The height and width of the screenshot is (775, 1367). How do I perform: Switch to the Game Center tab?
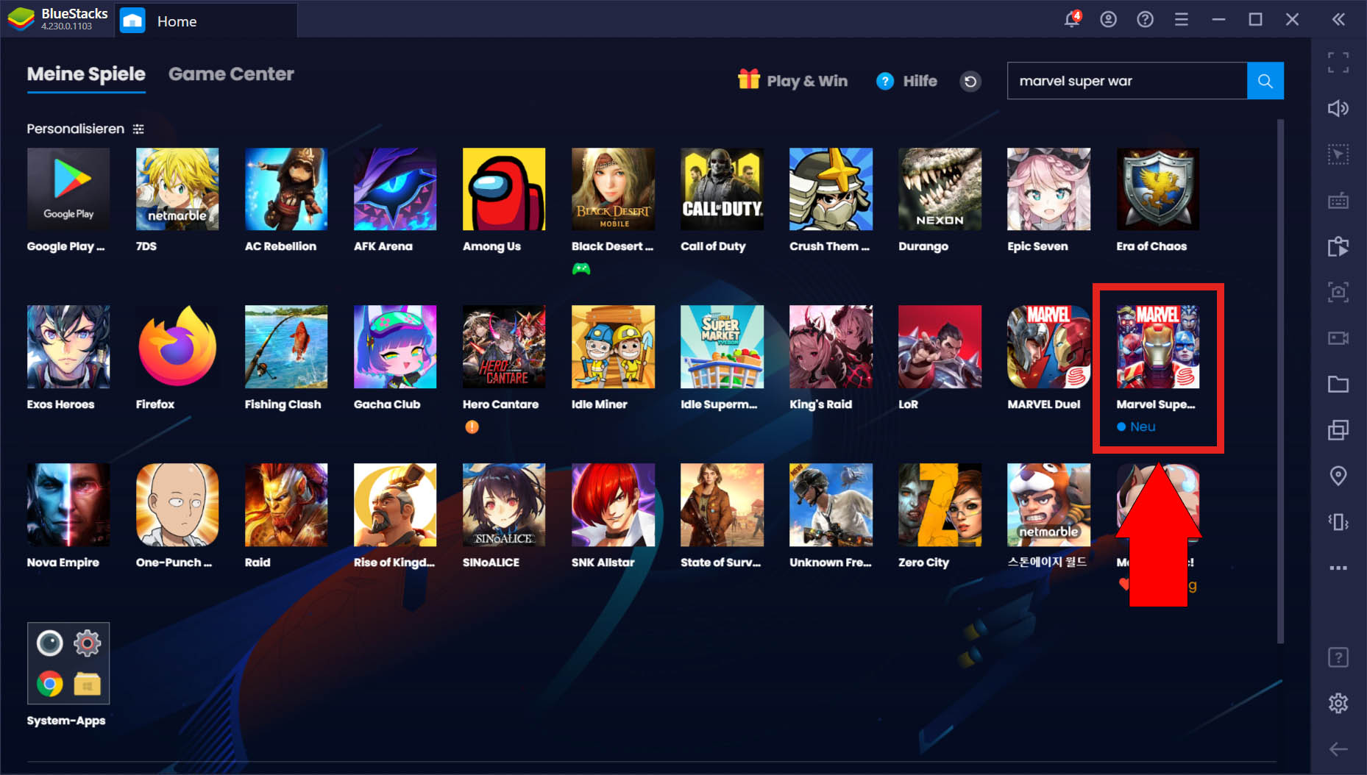(231, 74)
